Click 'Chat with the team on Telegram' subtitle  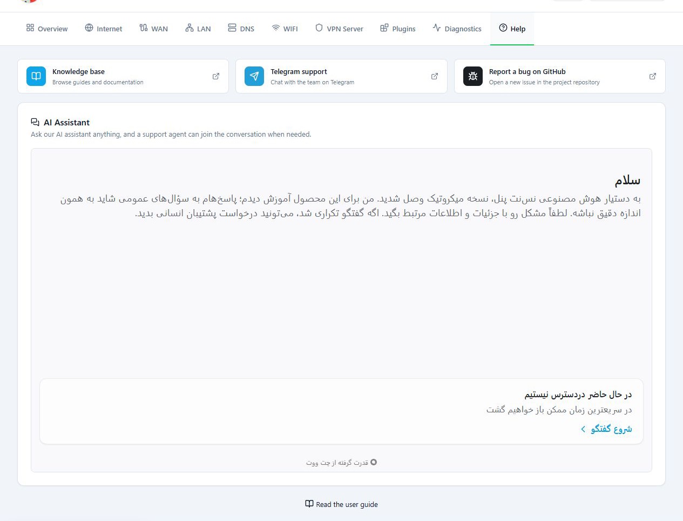(312, 82)
